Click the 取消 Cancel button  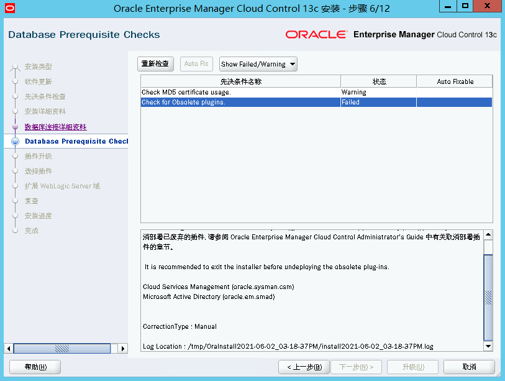click(x=469, y=367)
